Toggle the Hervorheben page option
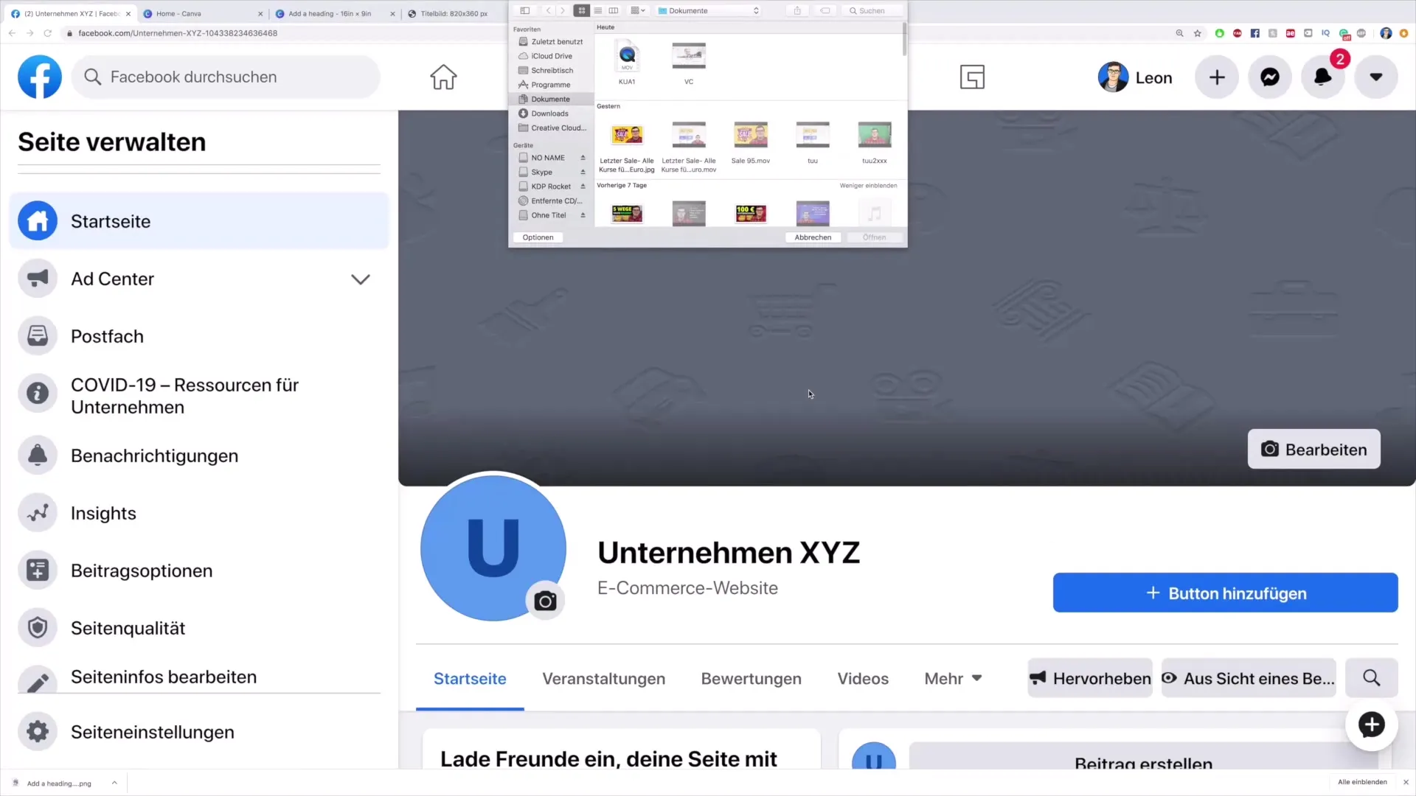Screen dimensions: 1416x796 [1092, 678]
